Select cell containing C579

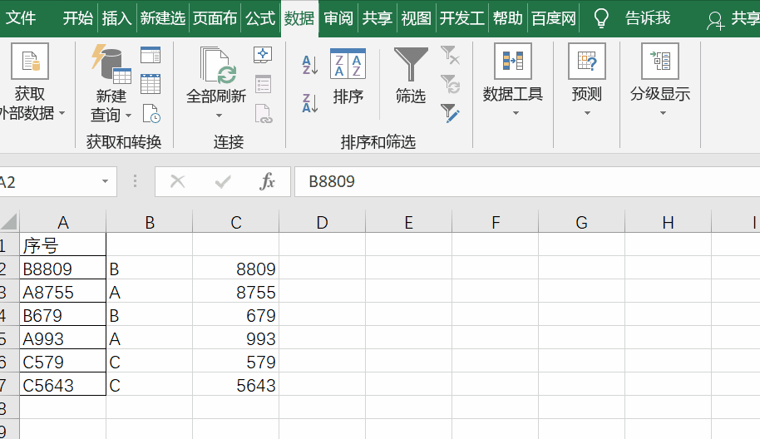tap(63, 362)
